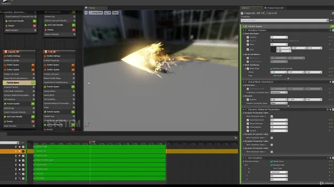
Task: Open Color attribute swatch picker
Action: coord(273,50)
